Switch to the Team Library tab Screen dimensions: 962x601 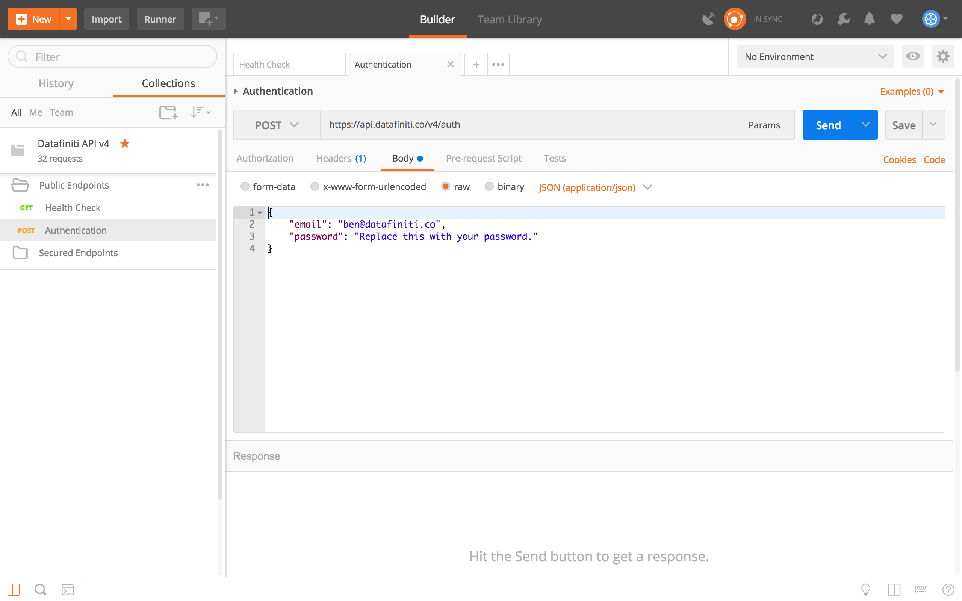tap(510, 19)
